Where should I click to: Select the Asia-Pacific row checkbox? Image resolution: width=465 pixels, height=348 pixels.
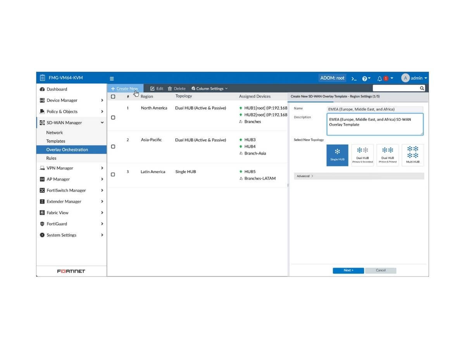(113, 146)
